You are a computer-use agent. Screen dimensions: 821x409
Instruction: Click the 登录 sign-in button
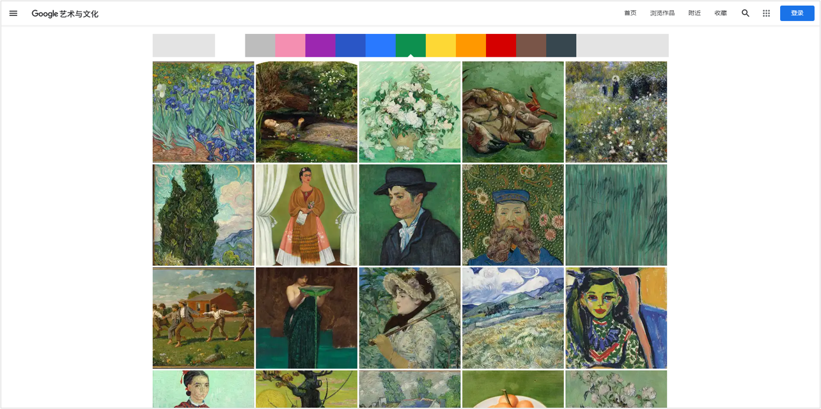point(797,13)
